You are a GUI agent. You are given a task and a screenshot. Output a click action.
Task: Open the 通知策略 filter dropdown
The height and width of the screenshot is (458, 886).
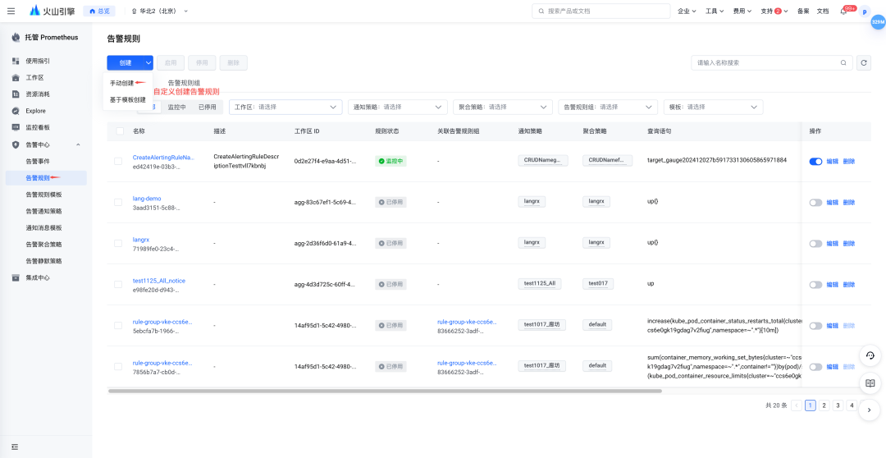point(397,107)
